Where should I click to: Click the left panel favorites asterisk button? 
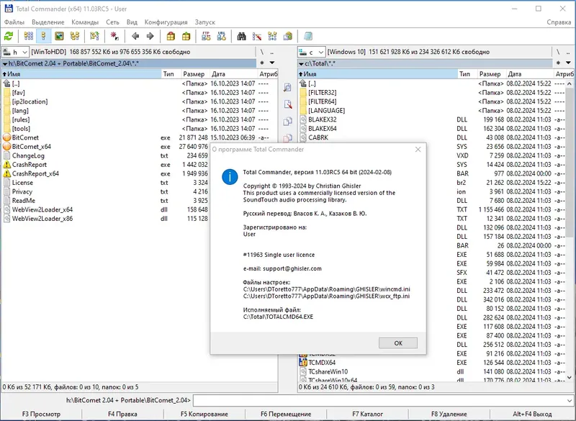pyautogui.click(x=262, y=63)
